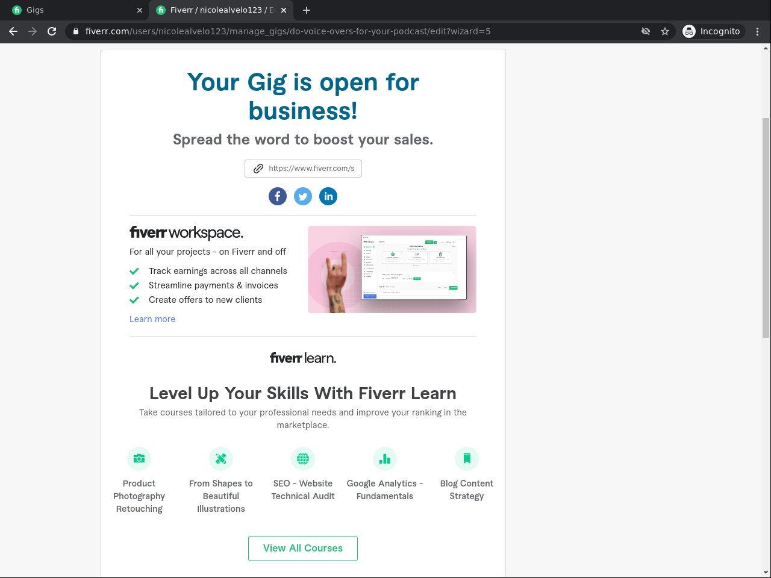Click the third-party cookies blocked eye icon

coord(646,31)
